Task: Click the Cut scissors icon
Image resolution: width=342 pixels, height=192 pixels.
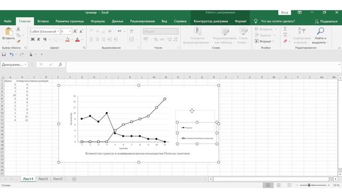Action: click(18, 29)
